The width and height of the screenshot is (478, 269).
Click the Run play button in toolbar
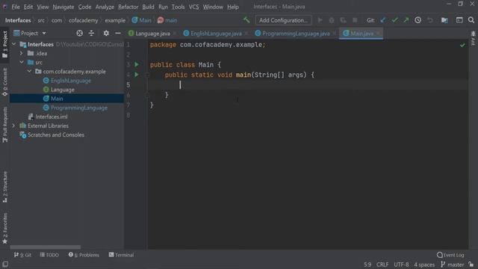click(x=320, y=20)
